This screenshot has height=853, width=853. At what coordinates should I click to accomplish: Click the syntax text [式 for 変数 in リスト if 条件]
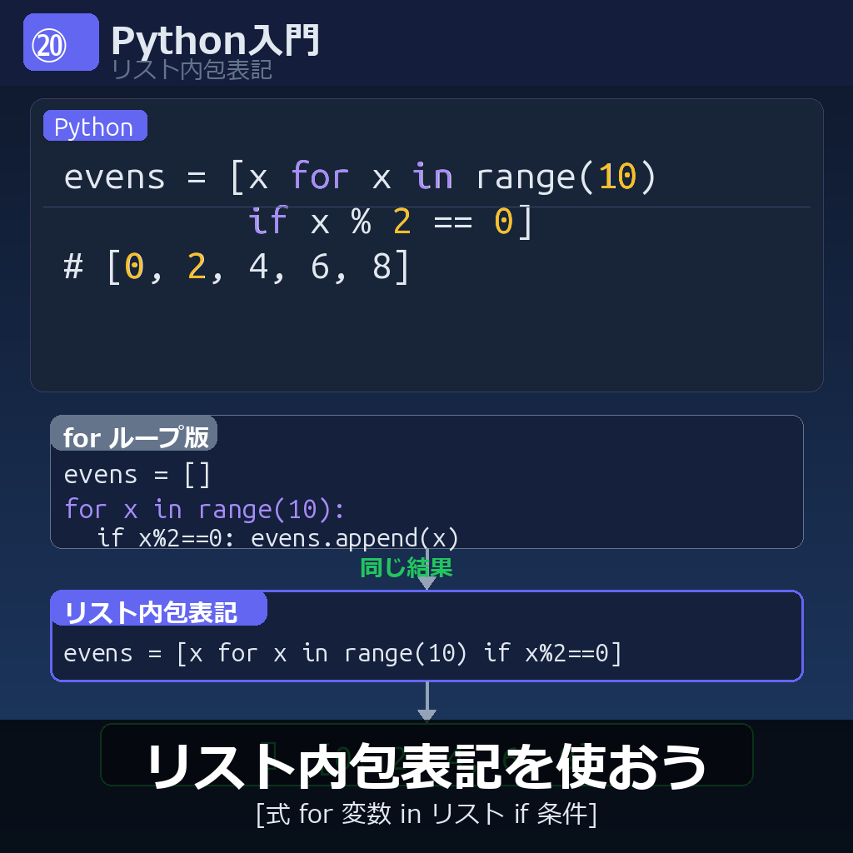coord(426,814)
